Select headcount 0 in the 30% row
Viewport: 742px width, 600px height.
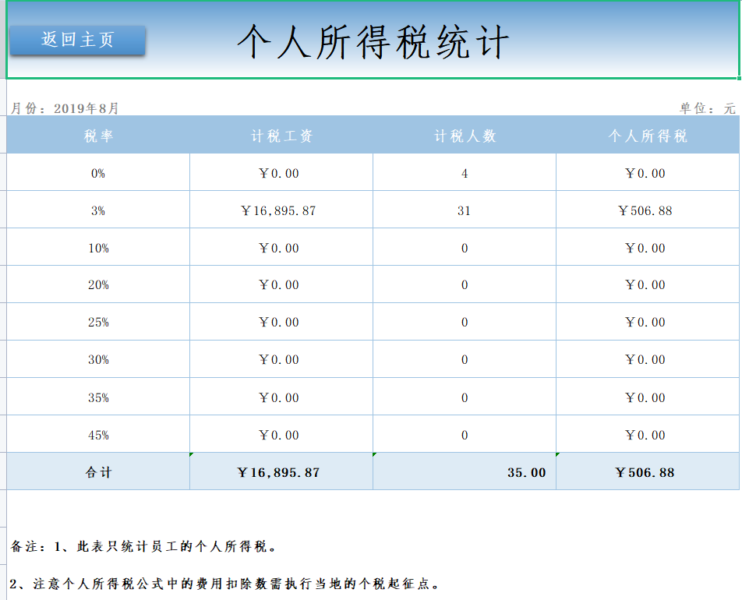click(465, 359)
